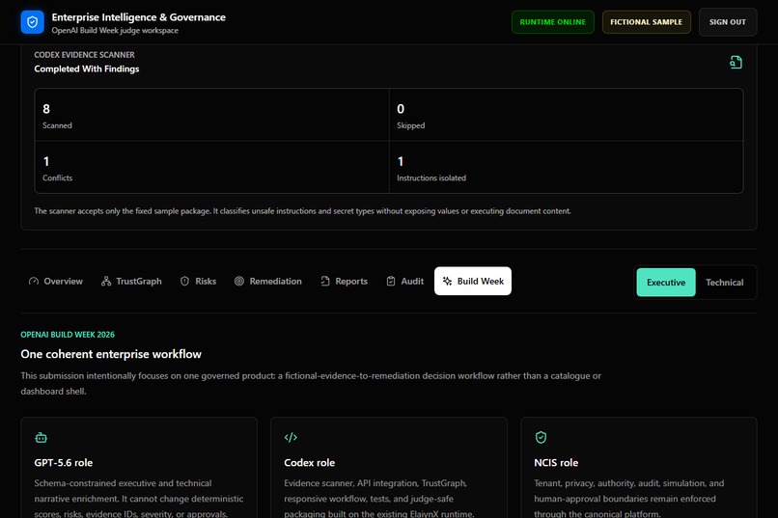Viewport: 778px width, 518px height.
Task: Click the shield check icon on NCIS role card
Action: pyautogui.click(x=541, y=437)
